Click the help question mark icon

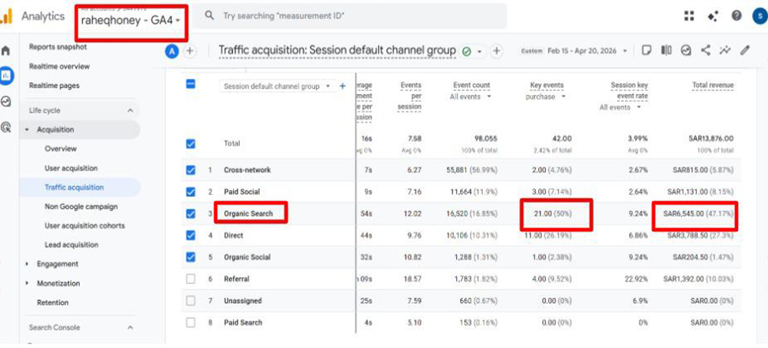(737, 16)
